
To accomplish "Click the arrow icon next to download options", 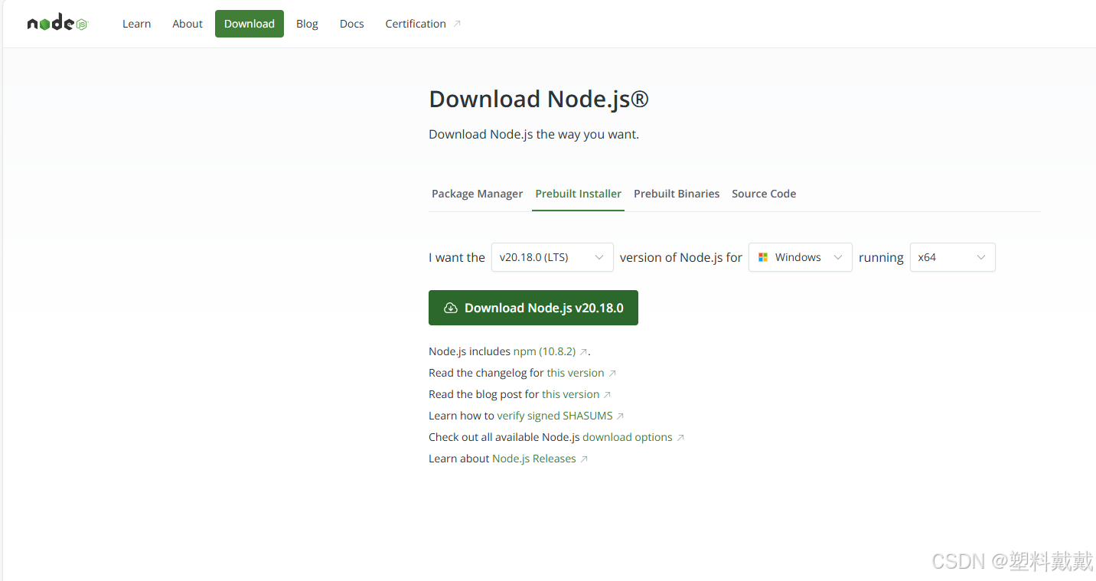I will pos(681,436).
